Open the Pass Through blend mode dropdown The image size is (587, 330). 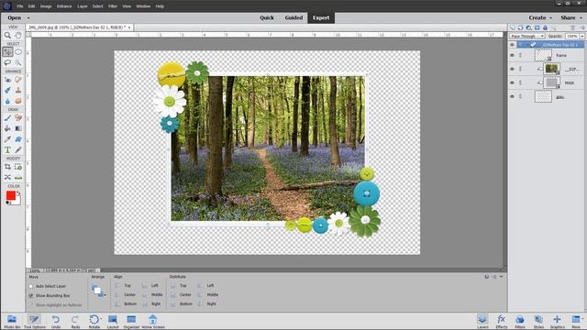click(527, 37)
